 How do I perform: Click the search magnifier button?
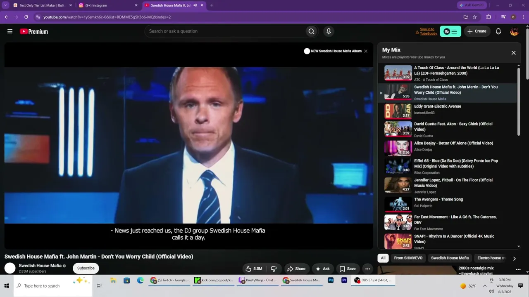311,31
